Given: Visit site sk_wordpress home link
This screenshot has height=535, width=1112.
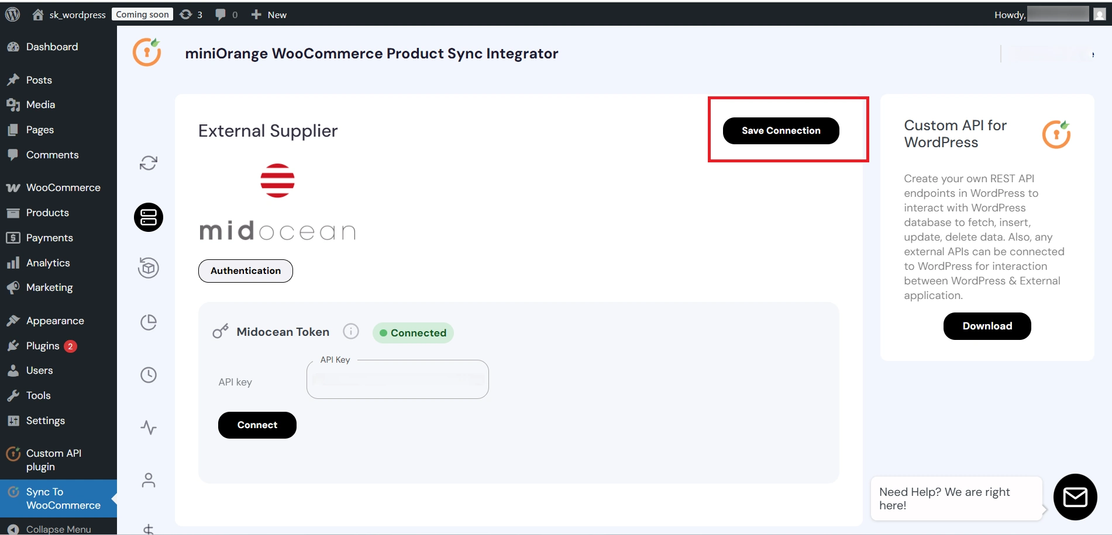Looking at the screenshot, I should tap(69, 15).
